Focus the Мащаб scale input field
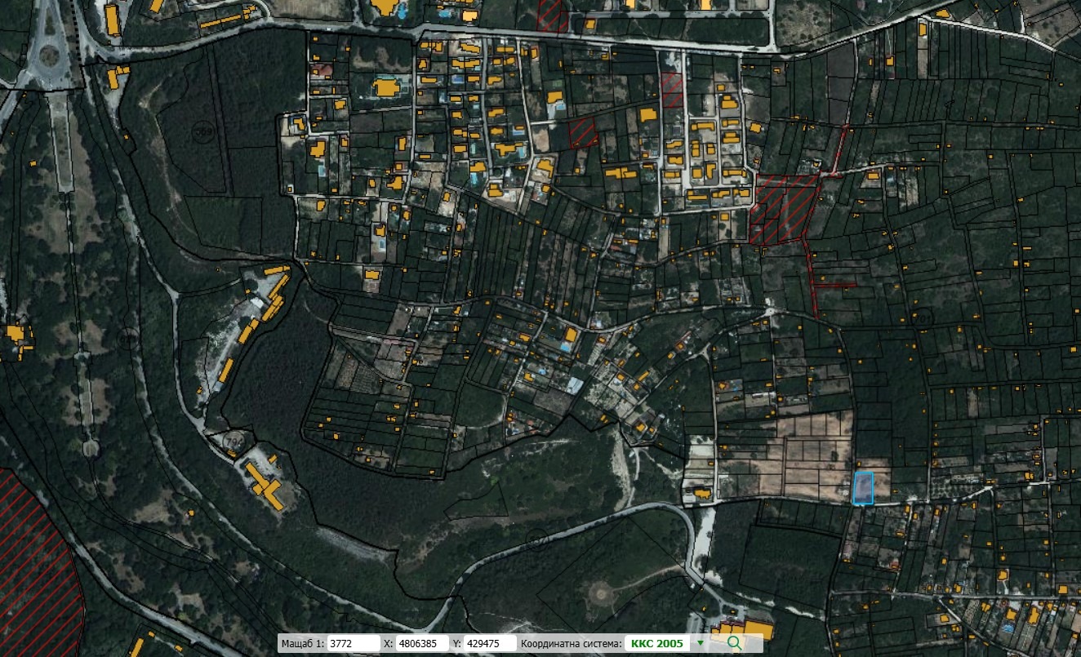1081x657 pixels. (353, 644)
